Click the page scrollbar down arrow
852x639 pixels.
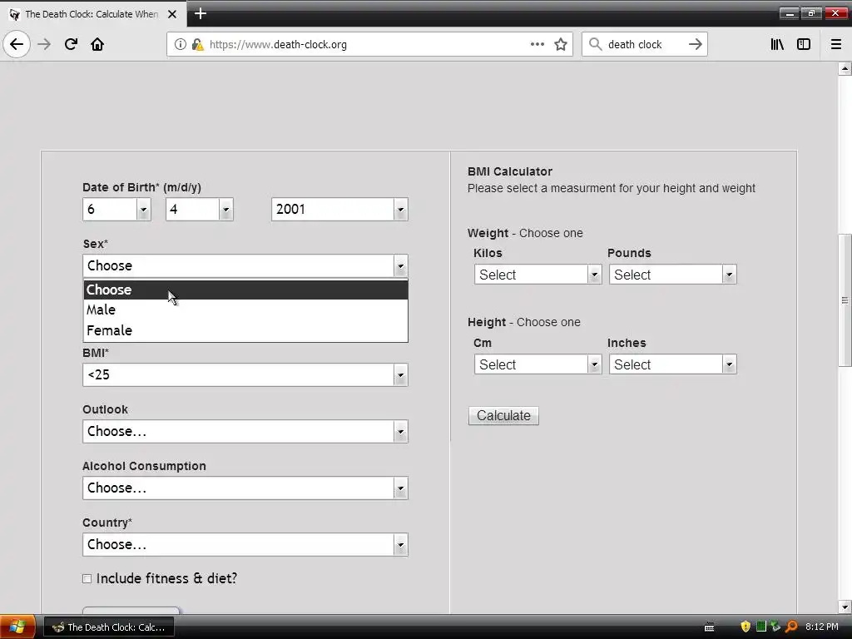tap(845, 607)
